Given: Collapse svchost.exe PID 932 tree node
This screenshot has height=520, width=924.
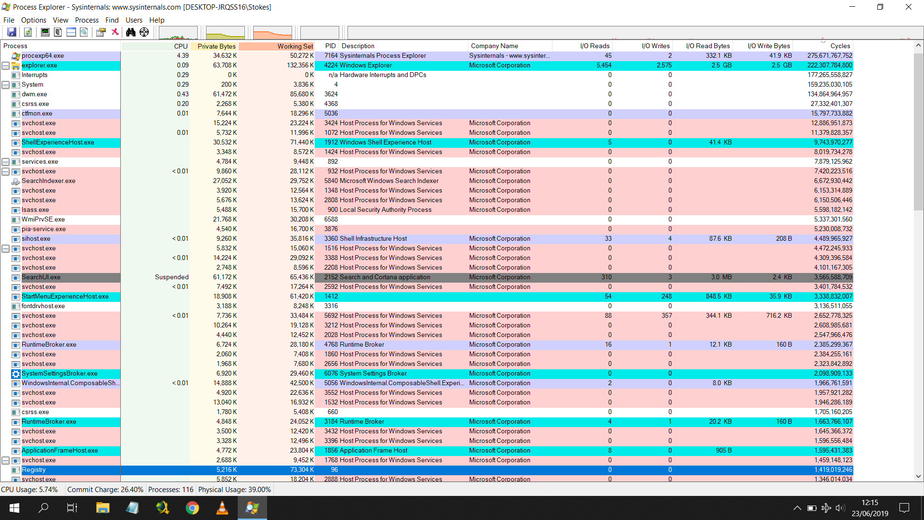Looking at the screenshot, I should [6, 171].
